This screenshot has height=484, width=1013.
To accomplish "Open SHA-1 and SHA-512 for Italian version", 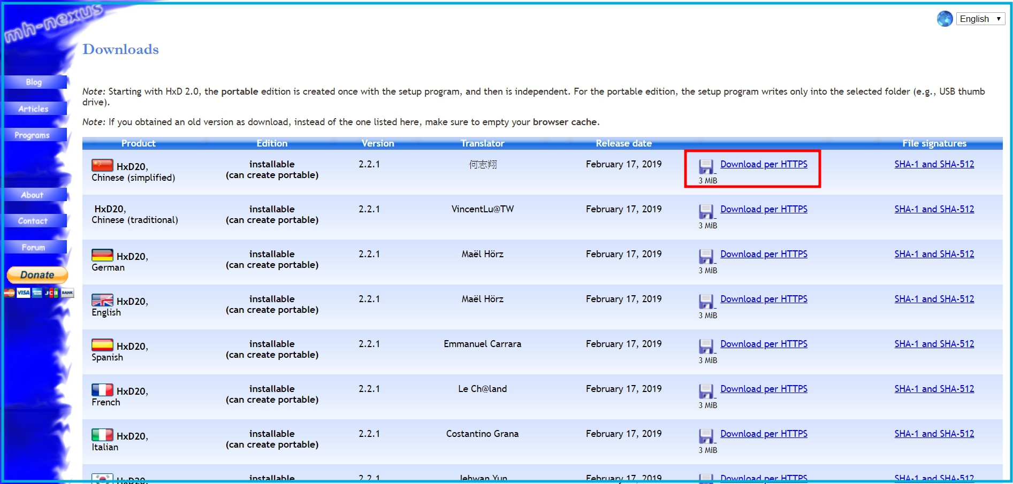I will coord(934,434).
